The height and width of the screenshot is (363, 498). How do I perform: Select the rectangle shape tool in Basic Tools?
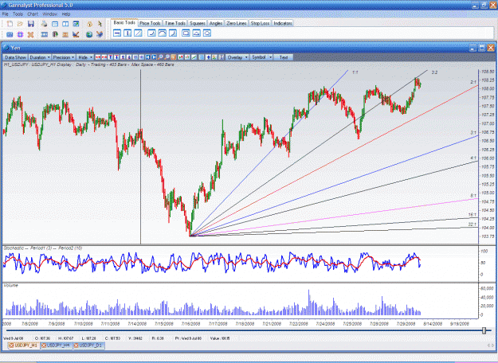186,33
